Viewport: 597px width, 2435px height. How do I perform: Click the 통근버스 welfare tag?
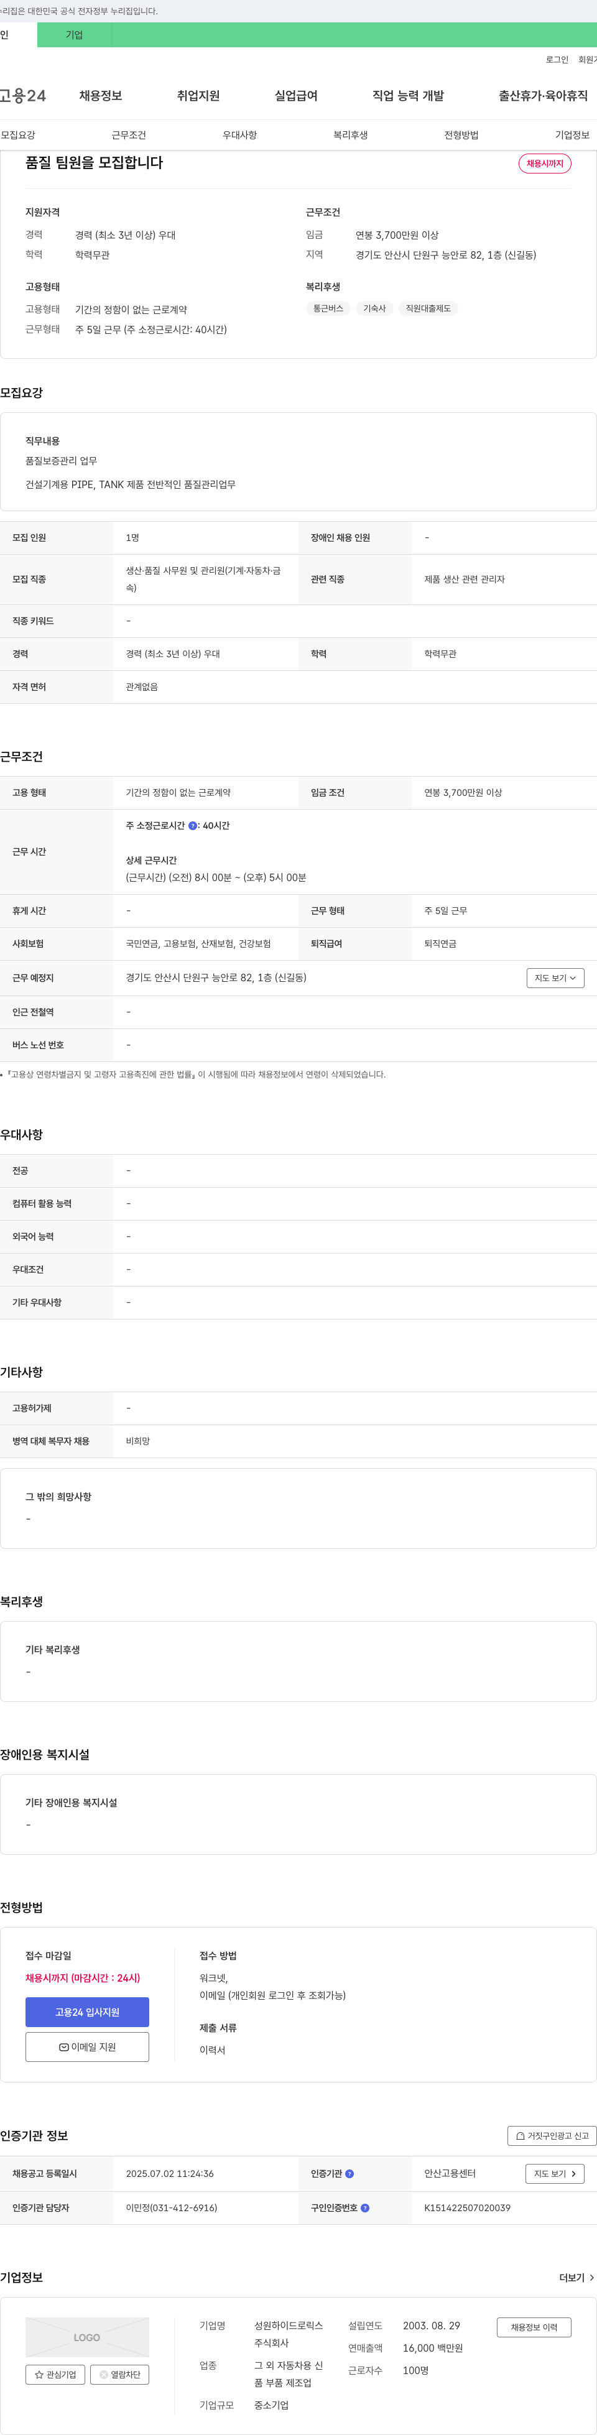click(329, 308)
